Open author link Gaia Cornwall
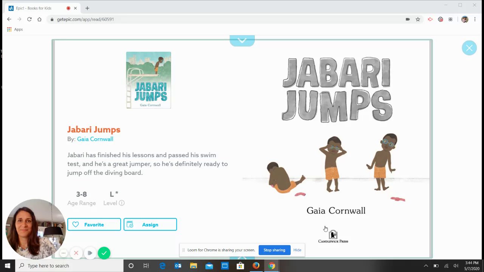The height and width of the screenshot is (272, 484). (x=95, y=139)
